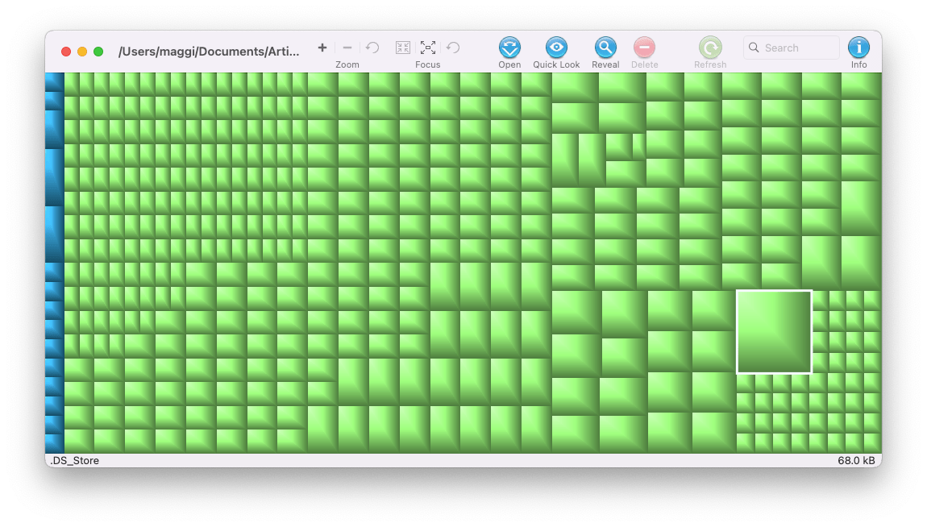
Task: Show the Info panel
Action: coord(858,48)
